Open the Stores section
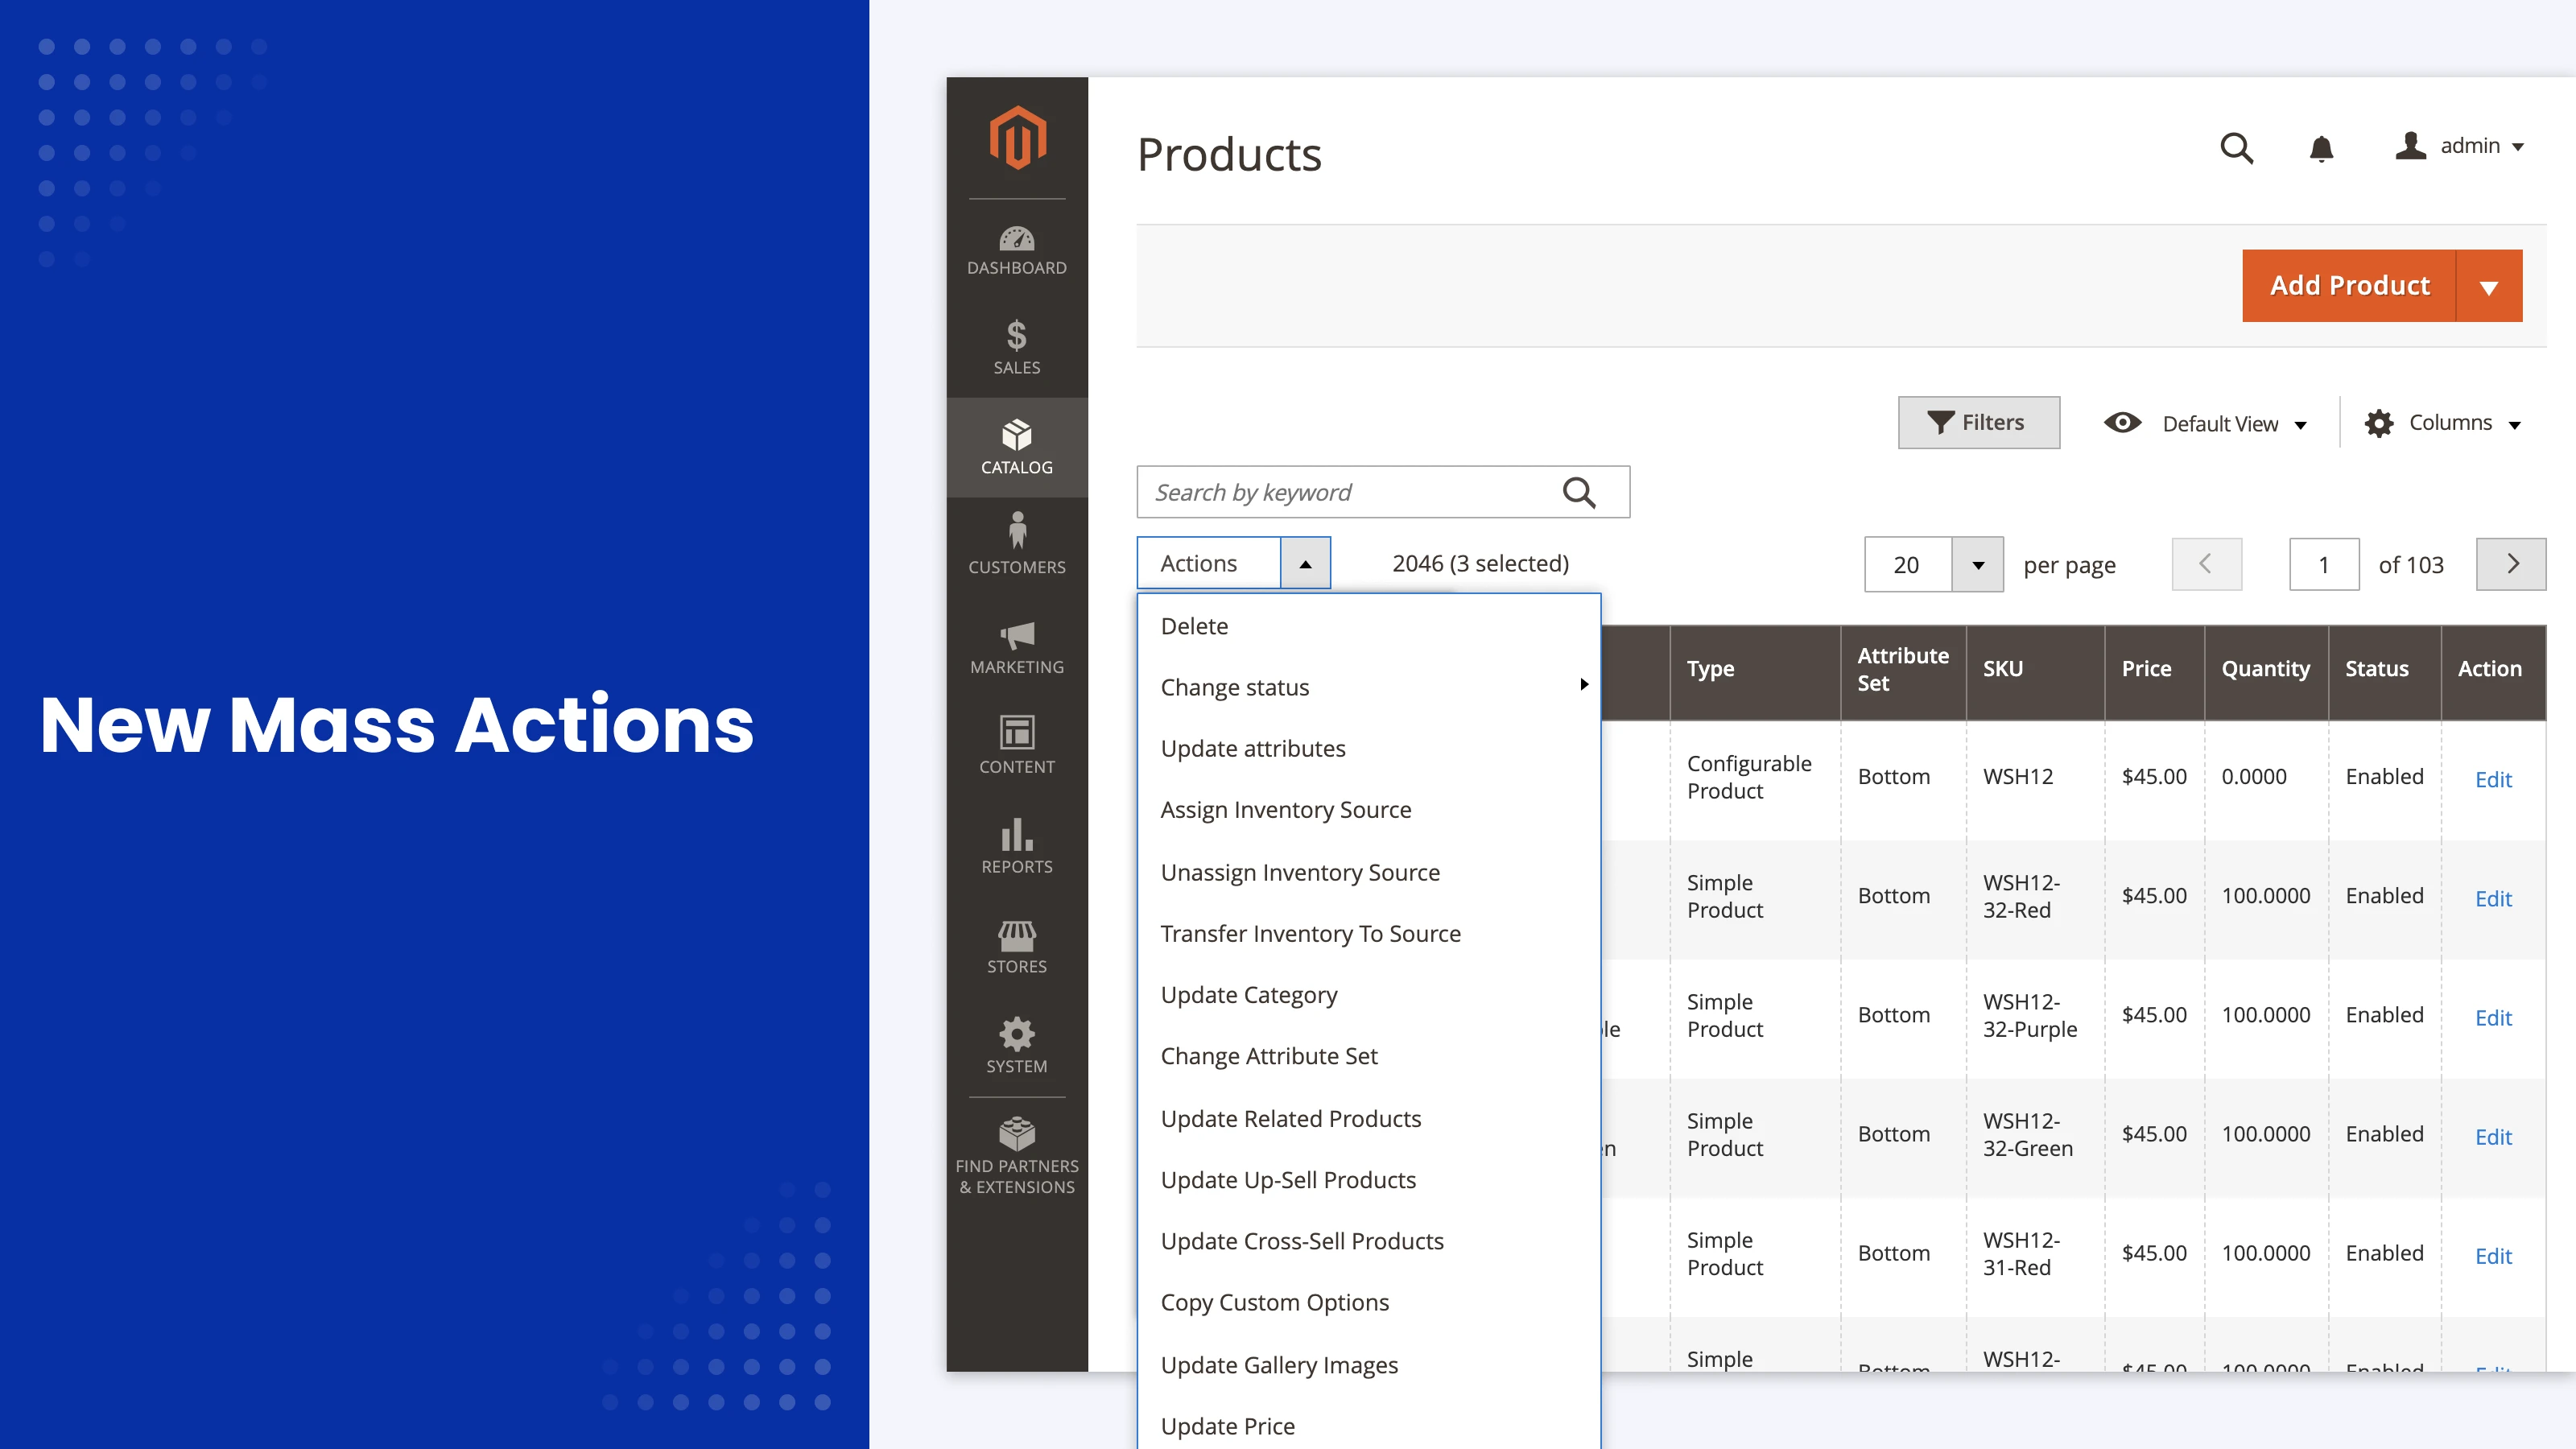This screenshot has width=2576, height=1449. point(1016,945)
